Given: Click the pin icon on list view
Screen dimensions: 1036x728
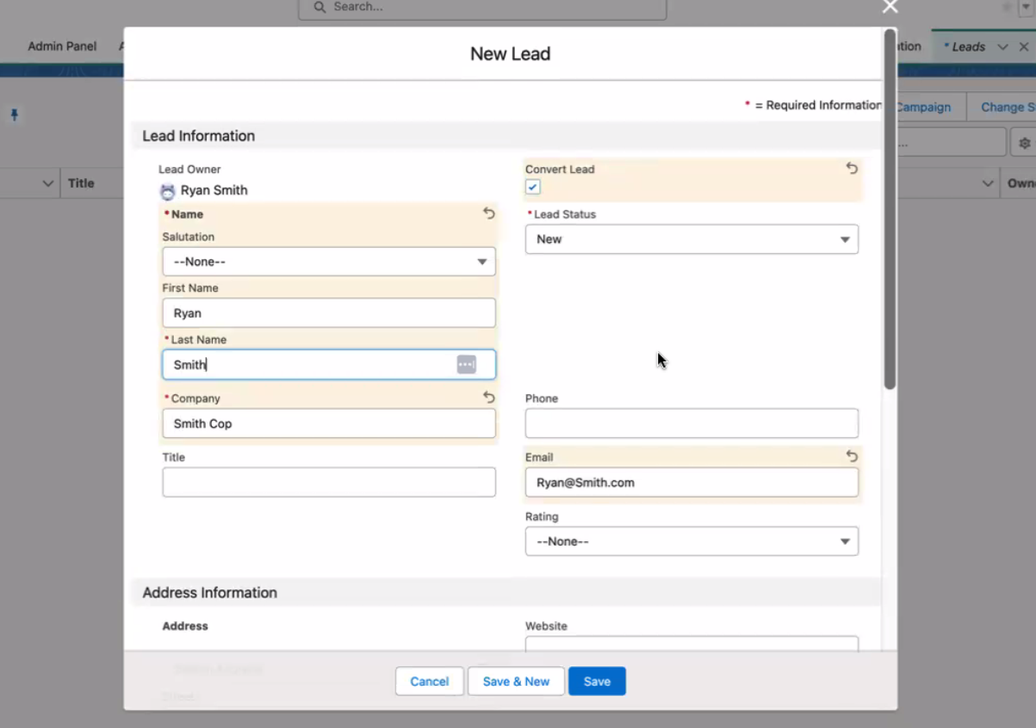Looking at the screenshot, I should point(15,114).
